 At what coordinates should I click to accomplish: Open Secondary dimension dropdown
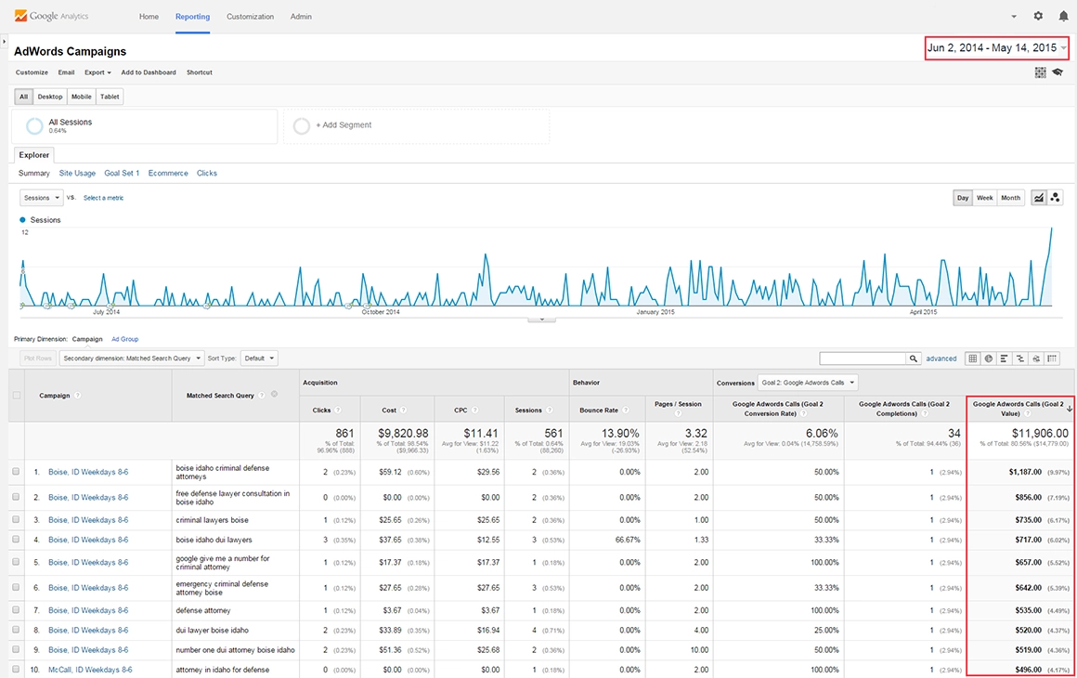[132, 359]
